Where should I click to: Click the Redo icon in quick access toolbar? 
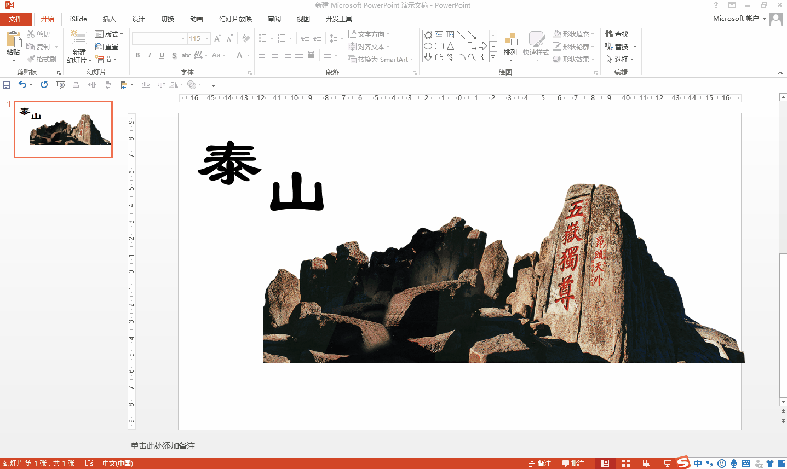[44, 85]
